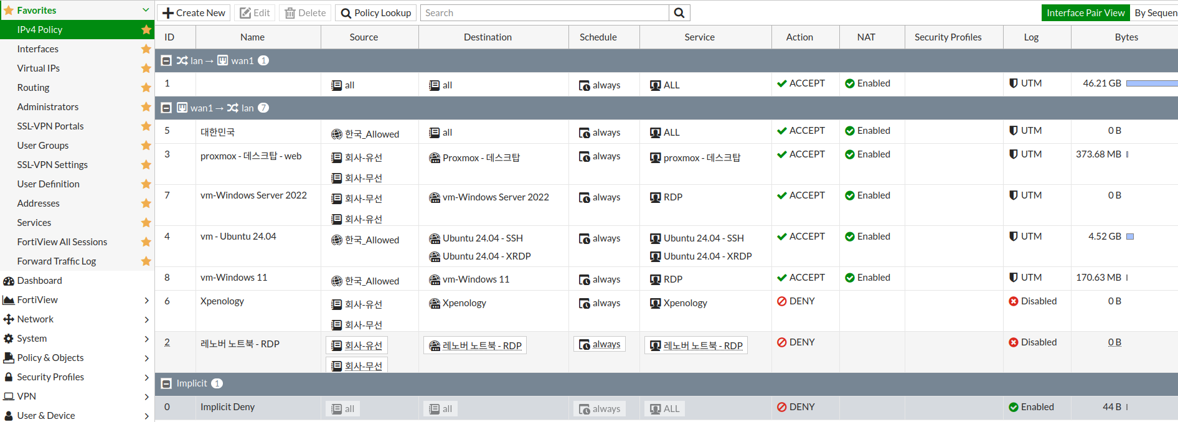The image size is (1178, 422).
Task: Click the Dashboard gauge icon in sidebar
Action: (x=9, y=281)
